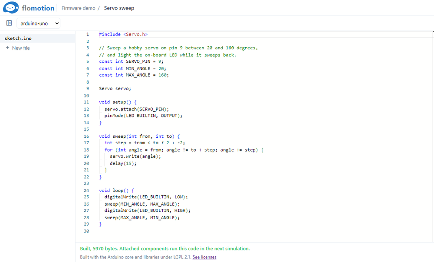Click the for-loop line with 'angle += step'
434x262 pixels.
coord(184,149)
